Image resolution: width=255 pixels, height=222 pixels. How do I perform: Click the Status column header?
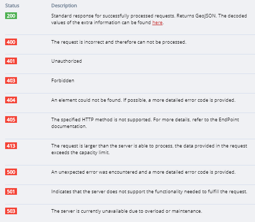click(x=12, y=6)
